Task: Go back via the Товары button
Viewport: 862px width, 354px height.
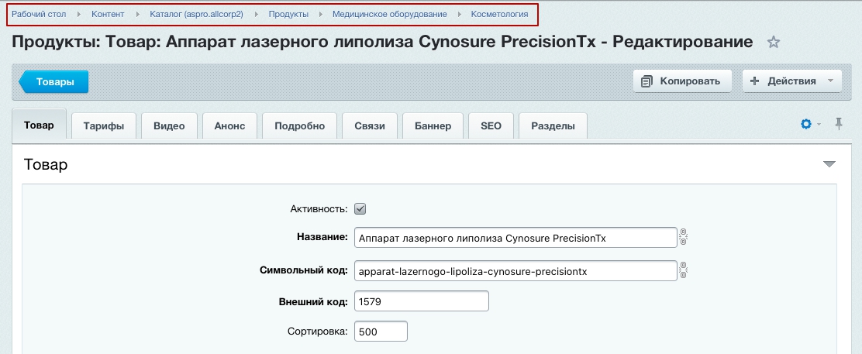Action: click(54, 82)
